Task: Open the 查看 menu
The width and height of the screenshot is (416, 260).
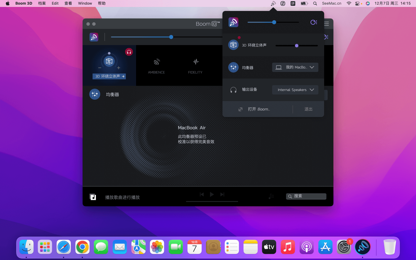Action: pyautogui.click(x=68, y=3)
